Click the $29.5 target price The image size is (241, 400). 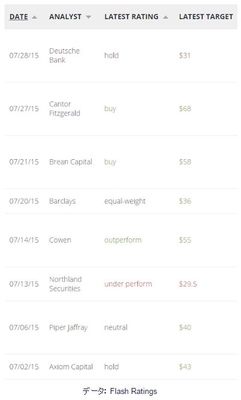[x=188, y=284]
